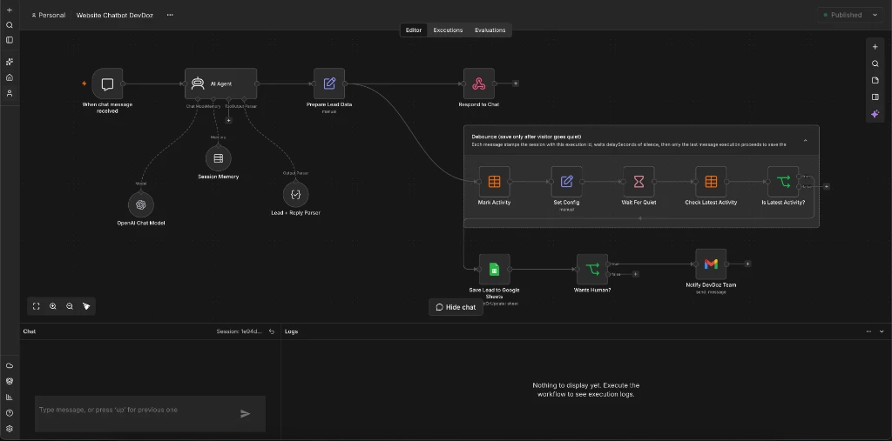Add node from right panel plus icon
The image size is (892, 441).
pos(875,47)
